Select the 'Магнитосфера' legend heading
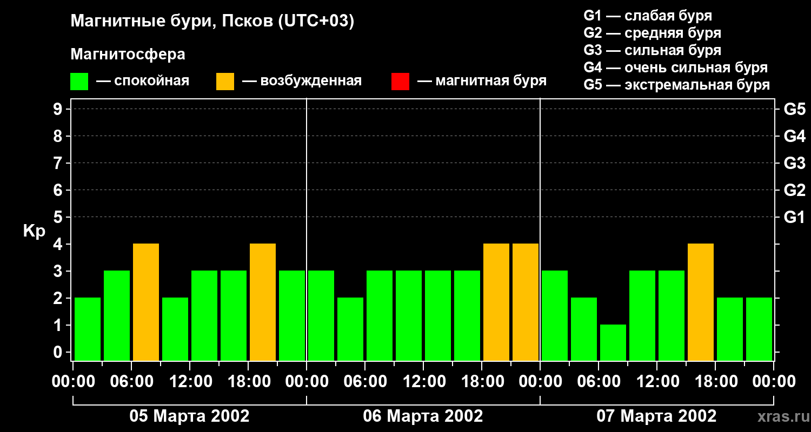The width and height of the screenshot is (811, 432). coord(128,55)
